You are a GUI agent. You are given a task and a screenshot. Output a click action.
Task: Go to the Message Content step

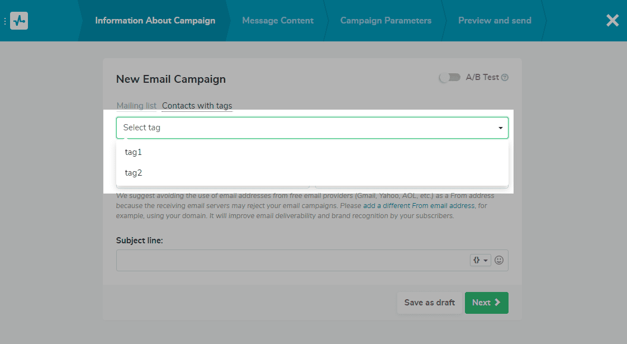(x=278, y=21)
